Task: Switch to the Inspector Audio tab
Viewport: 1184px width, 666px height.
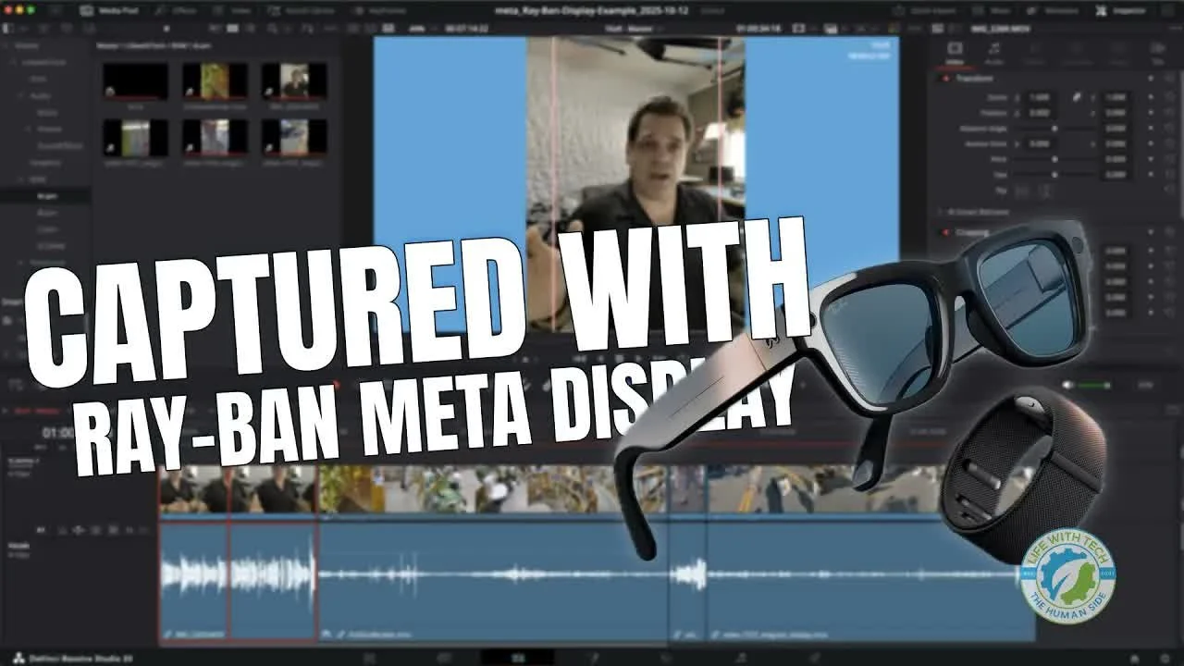Action: point(994,54)
